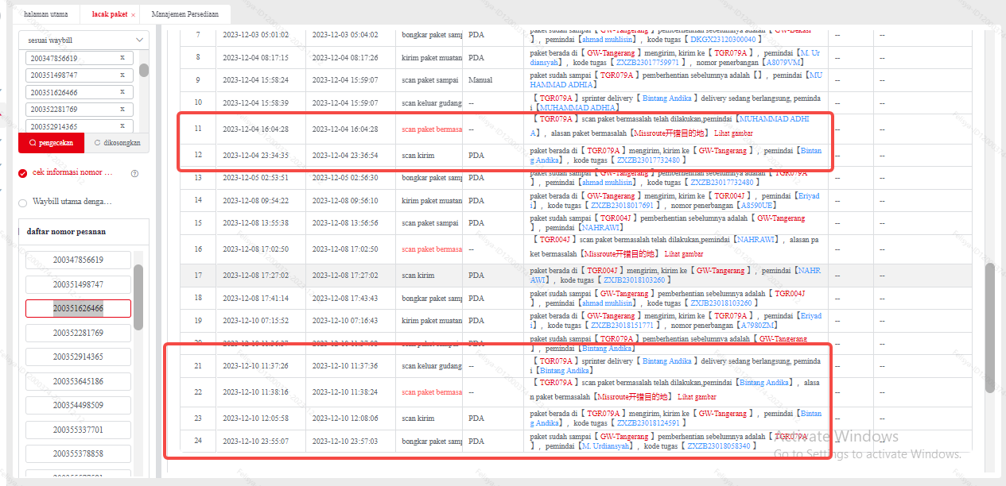
Task: Open task code ZXZB23018017691 link
Action: tap(623, 205)
